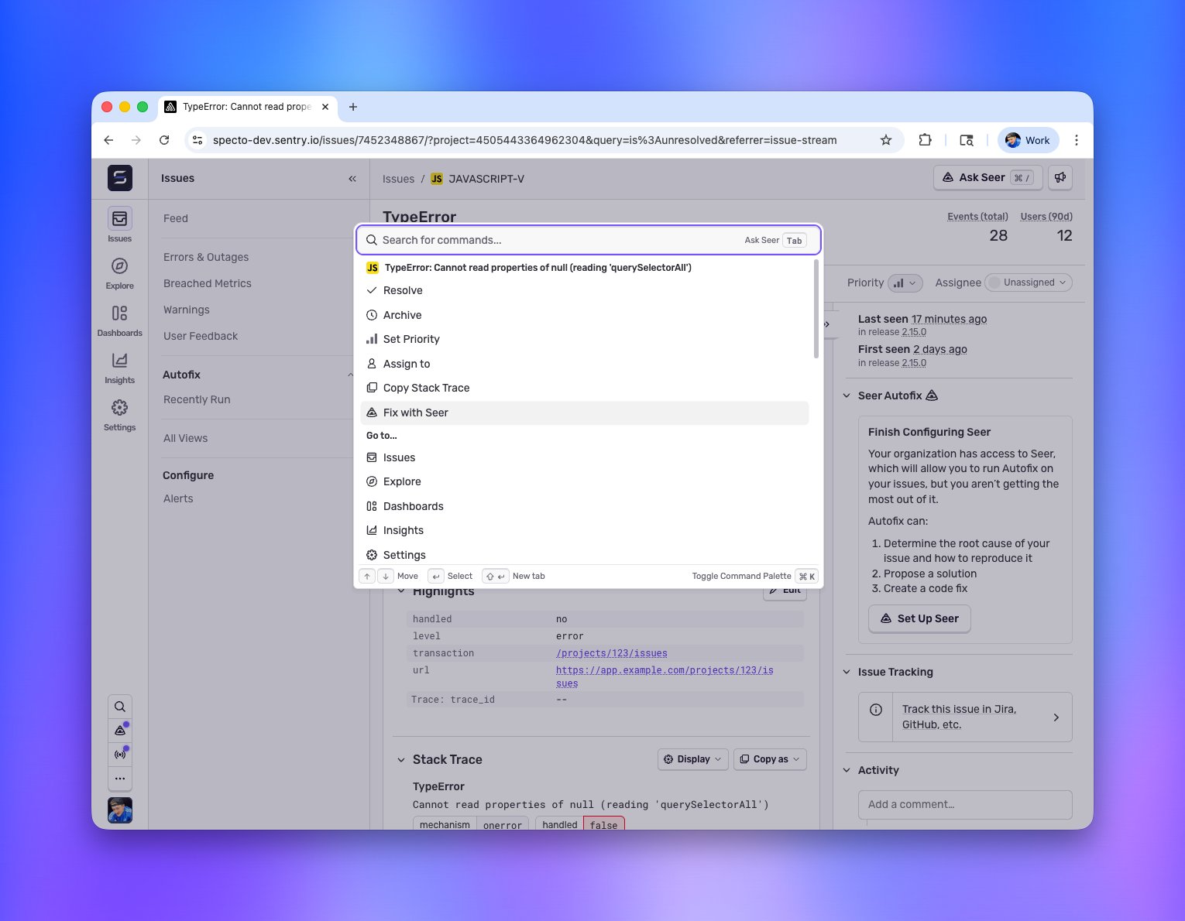This screenshot has width=1185, height=921.
Task: Click the Set Up Seer button
Action: pos(919,618)
